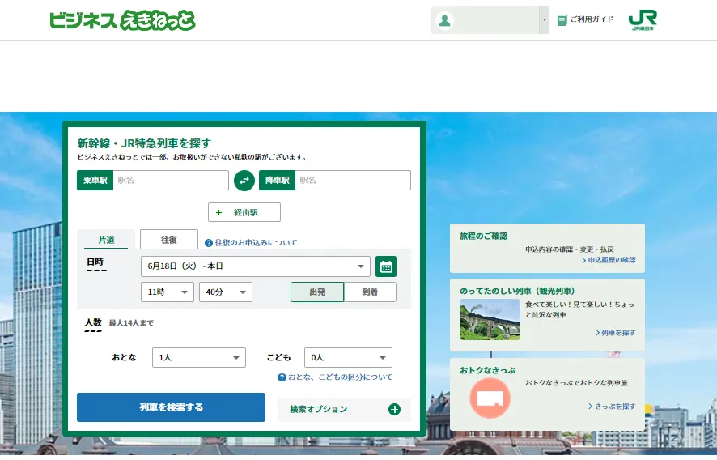Add a 経由駅 via station
The height and width of the screenshot is (460, 717).
point(244,212)
